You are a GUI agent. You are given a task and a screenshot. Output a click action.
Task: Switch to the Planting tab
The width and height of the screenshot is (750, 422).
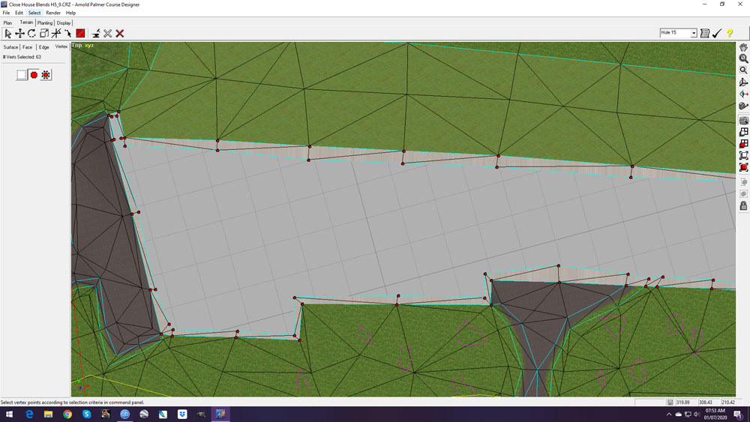[x=45, y=23]
